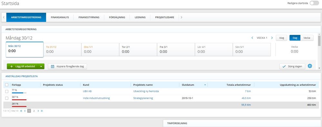Click Kopiera föregående dag button

pyautogui.click(x=67, y=66)
